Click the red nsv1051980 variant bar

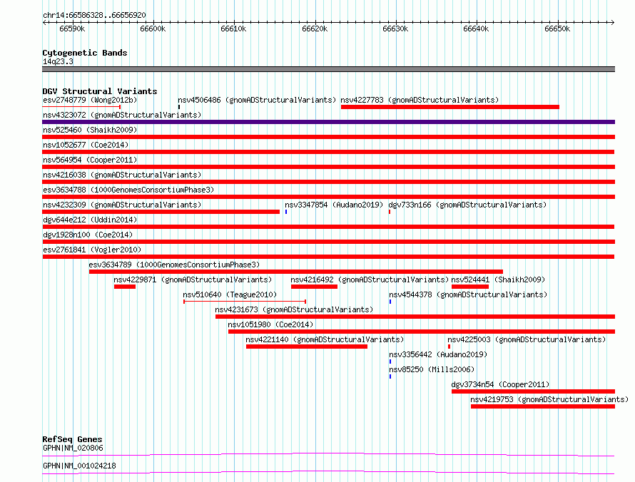[422, 332]
